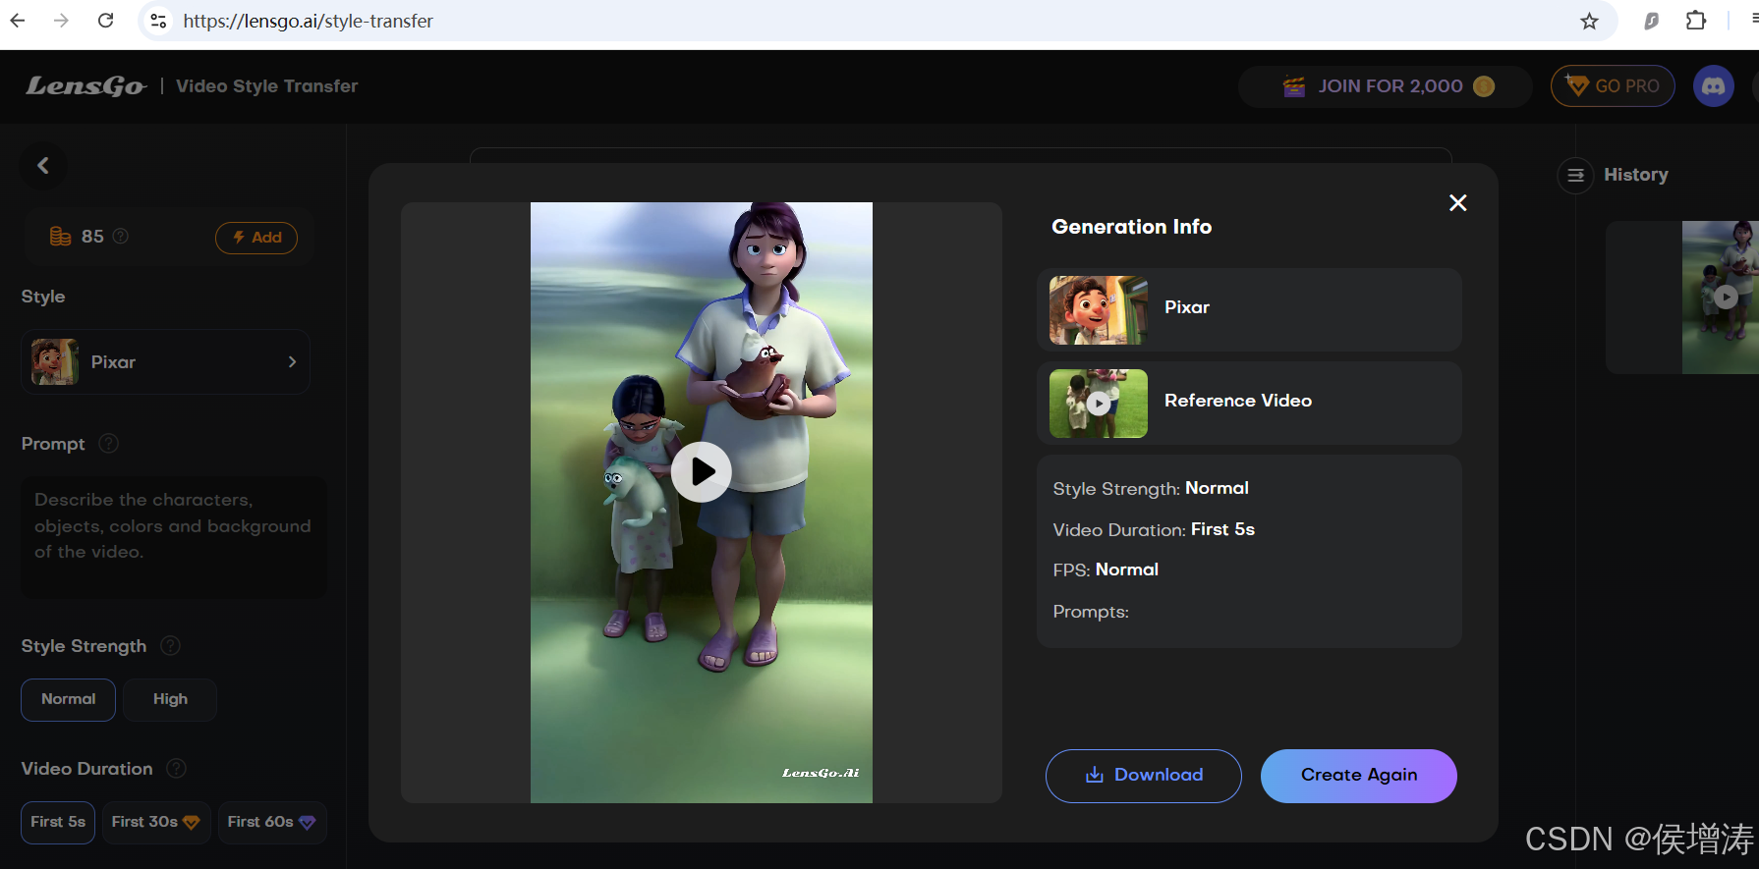Expand style list via Pixar chevron arrow

click(292, 362)
